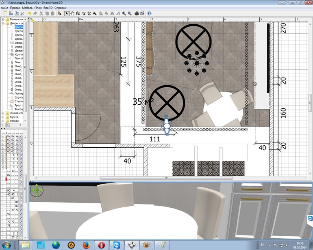Image resolution: width=313 pixels, height=250 pixels.
Task: Open Preferences with the tools icon
Action: (x=22, y=13)
